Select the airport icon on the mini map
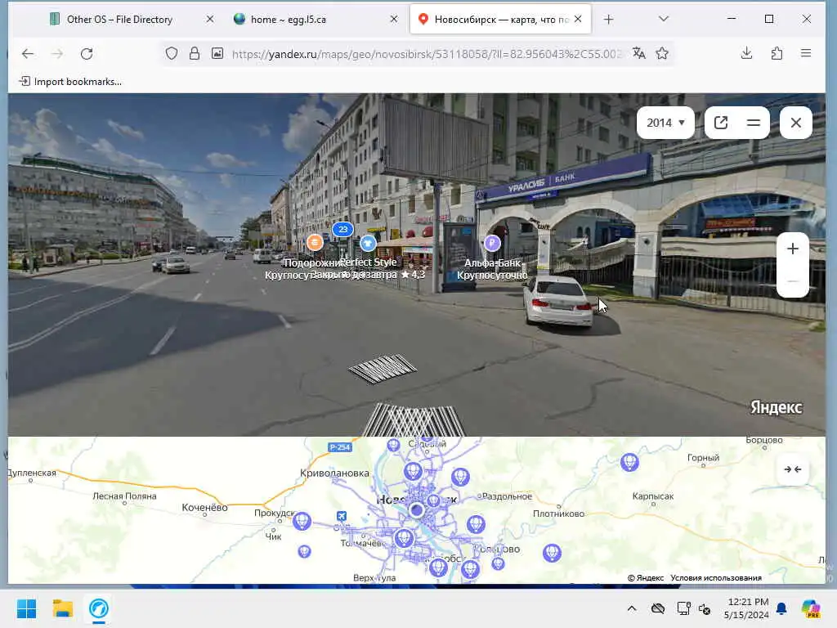Image resolution: width=837 pixels, height=628 pixels. (342, 516)
